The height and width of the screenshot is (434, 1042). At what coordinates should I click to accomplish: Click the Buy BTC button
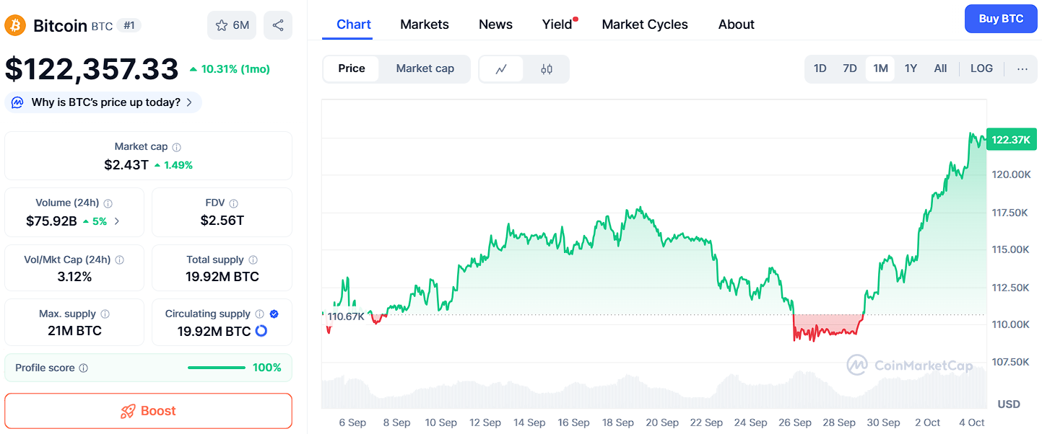[1000, 19]
